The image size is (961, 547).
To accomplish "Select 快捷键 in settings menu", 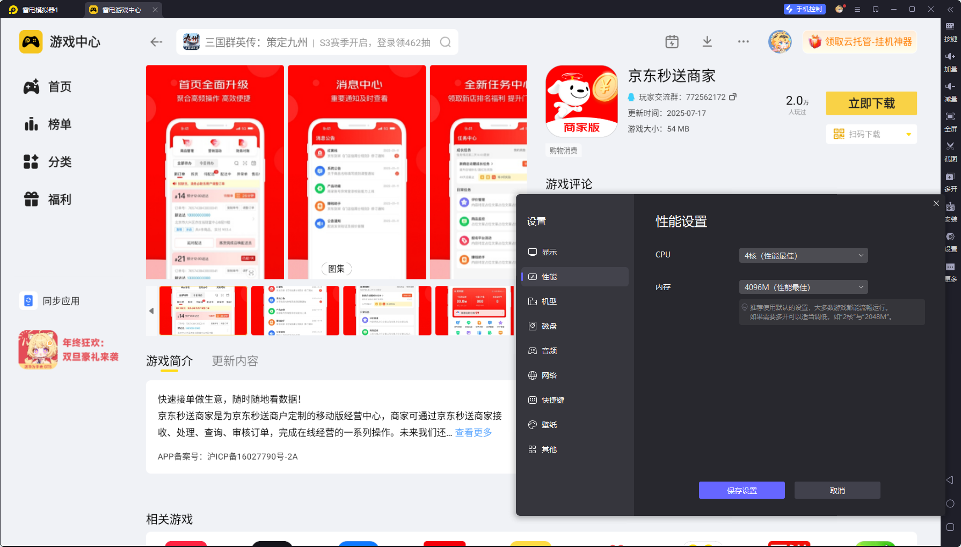I will [x=575, y=400].
